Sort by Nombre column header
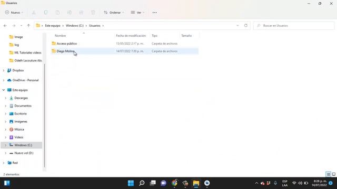 point(60,36)
